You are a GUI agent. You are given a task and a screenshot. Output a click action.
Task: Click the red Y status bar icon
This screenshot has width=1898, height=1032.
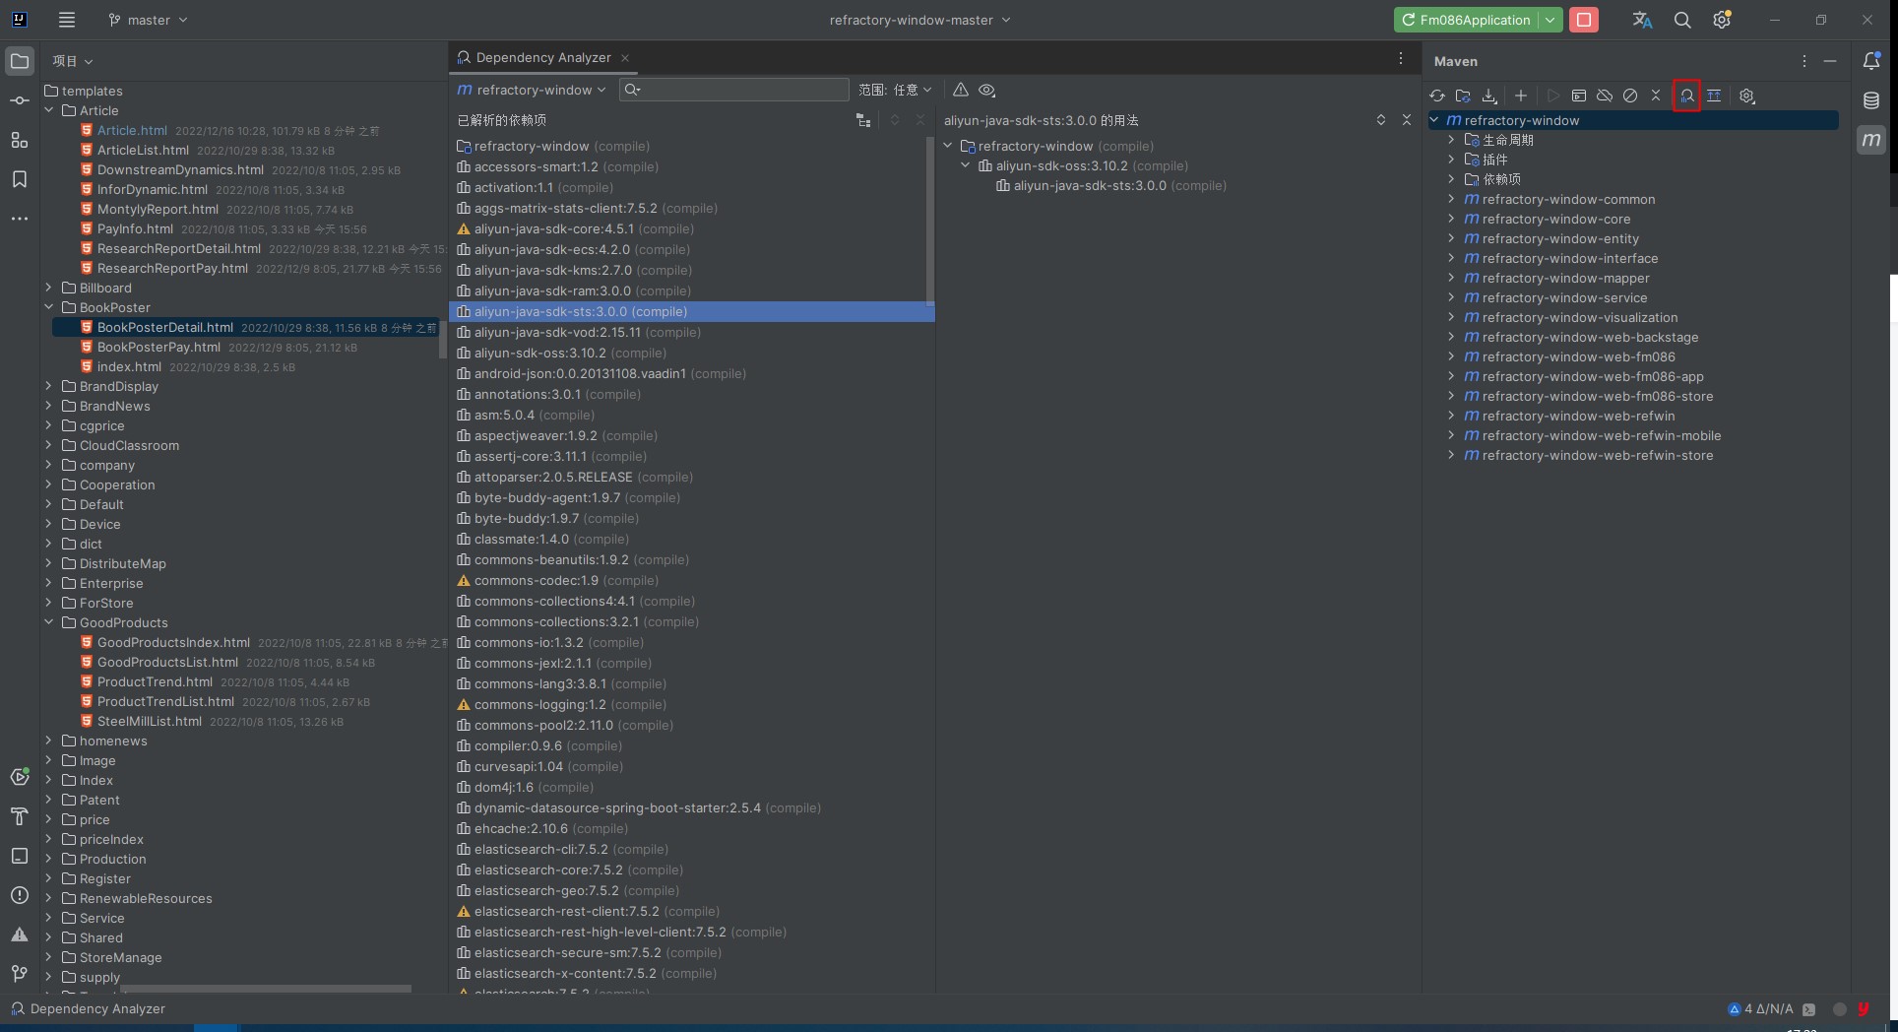coord(1864,1009)
